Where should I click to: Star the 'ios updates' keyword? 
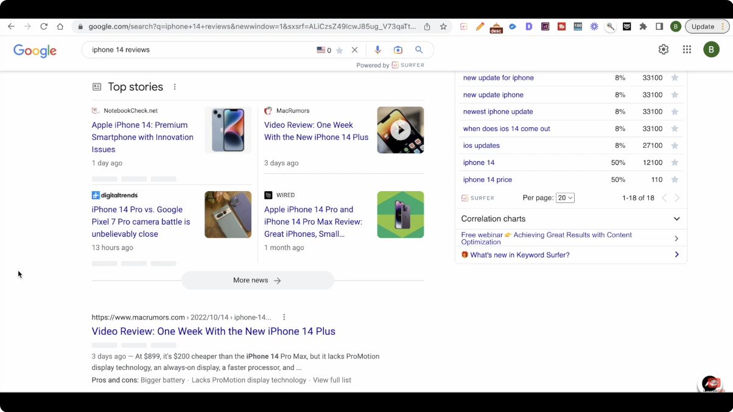click(675, 145)
